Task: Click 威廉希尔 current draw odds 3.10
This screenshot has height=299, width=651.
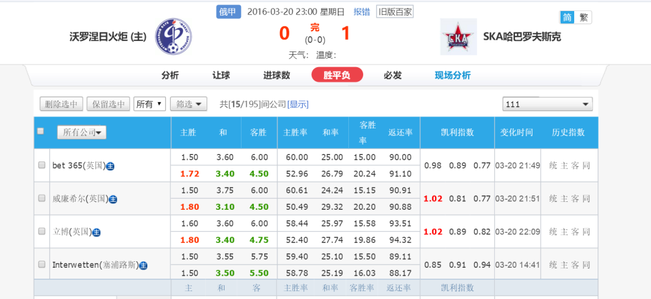Action: point(226,206)
